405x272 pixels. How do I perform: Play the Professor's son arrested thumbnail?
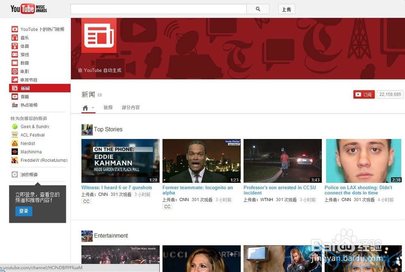(x=283, y=161)
